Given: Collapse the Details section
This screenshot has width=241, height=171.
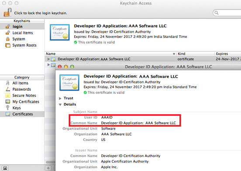Looking at the screenshot, I should (x=60, y=105).
